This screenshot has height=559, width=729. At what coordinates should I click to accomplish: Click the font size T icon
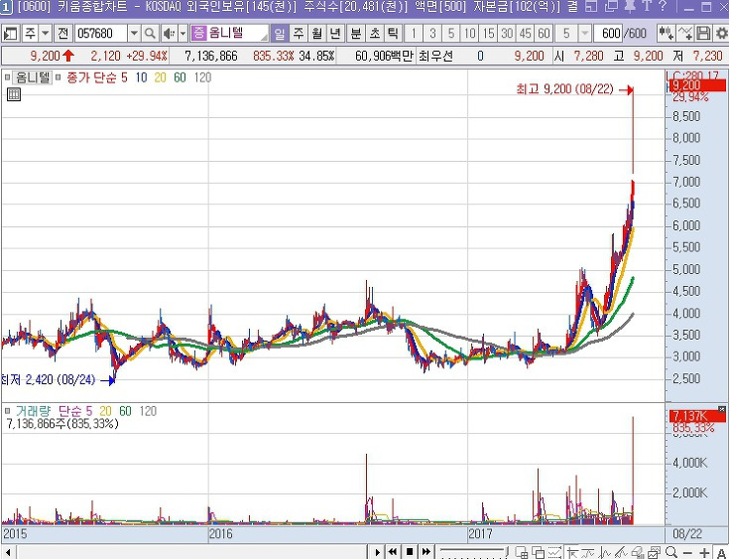647,7
